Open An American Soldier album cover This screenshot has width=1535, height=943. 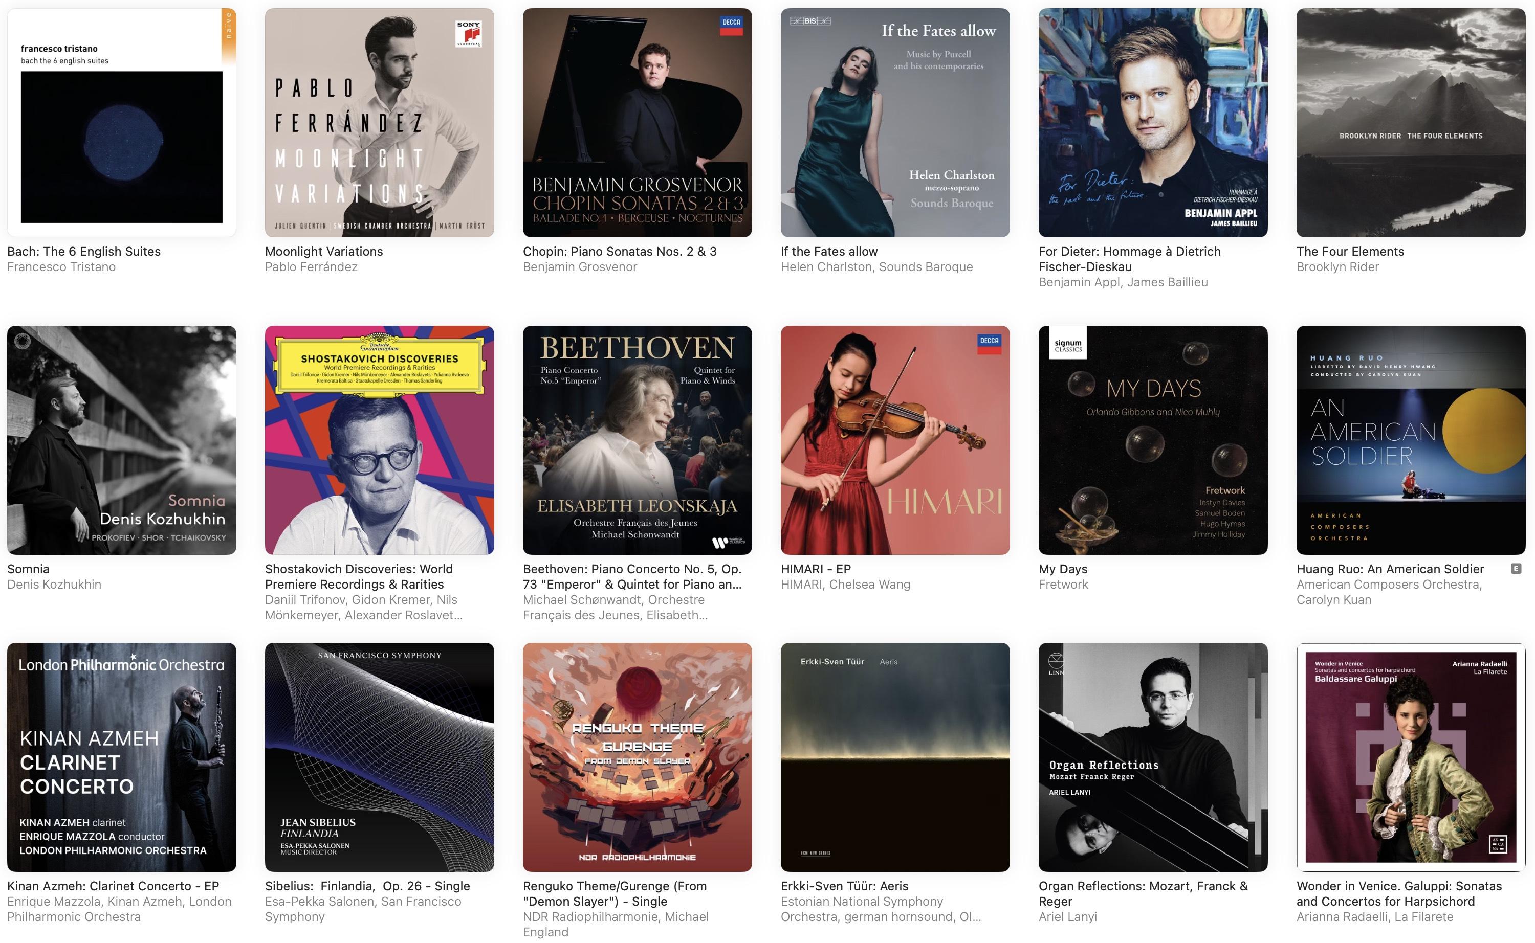(1411, 440)
